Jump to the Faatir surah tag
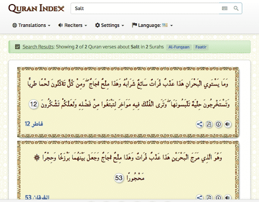 [201, 47]
